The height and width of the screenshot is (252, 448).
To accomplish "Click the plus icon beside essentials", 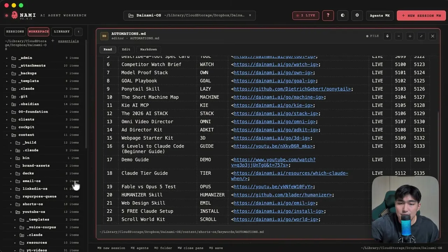I will [53, 41].
